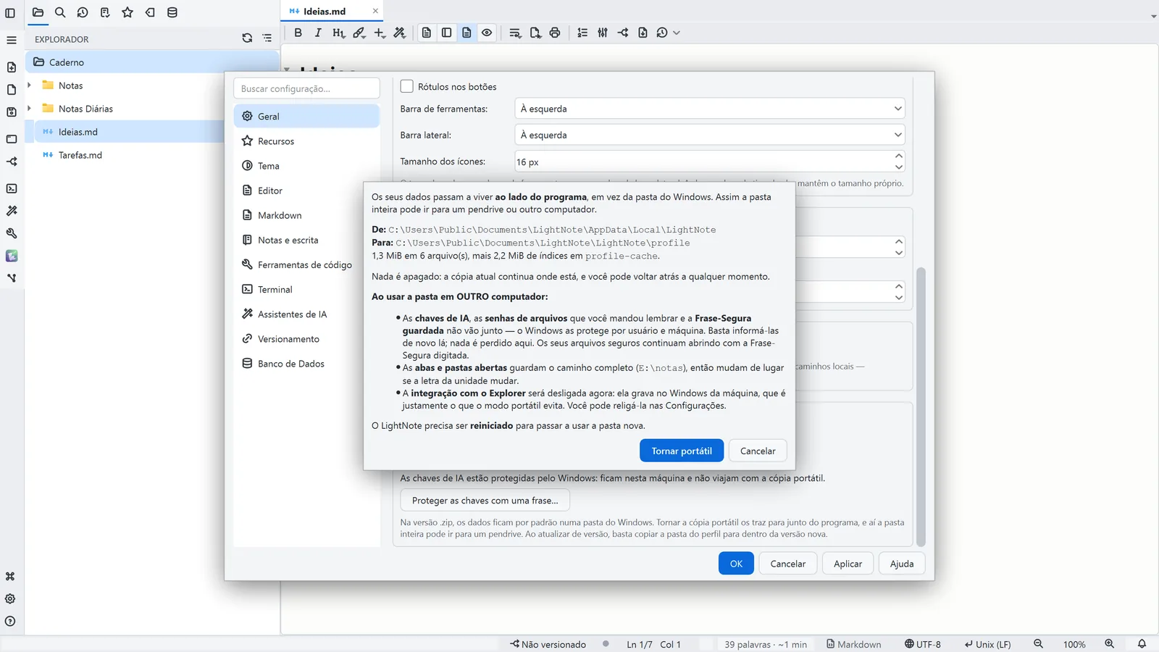Open the Barra lateral dropdown
The height and width of the screenshot is (652, 1159).
(x=710, y=135)
